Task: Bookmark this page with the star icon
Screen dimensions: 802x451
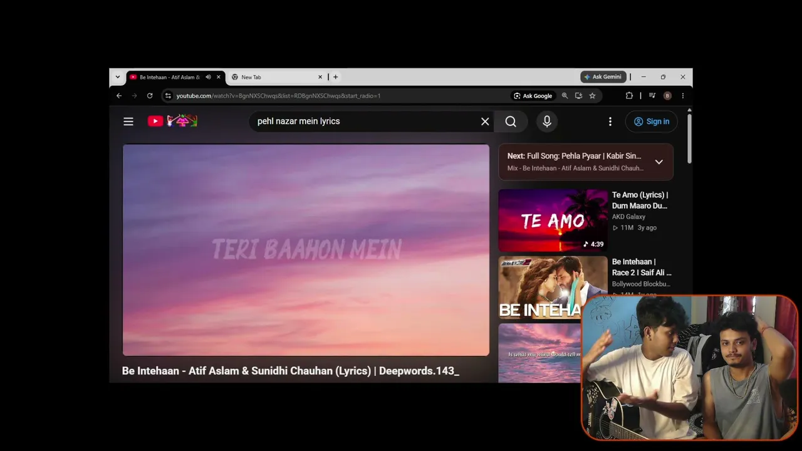Action: tap(592, 96)
